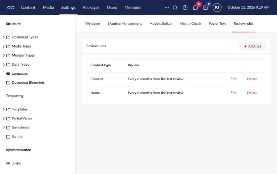Click the Templates folder icon
The image size is (277, 174).
coord(8,109)
